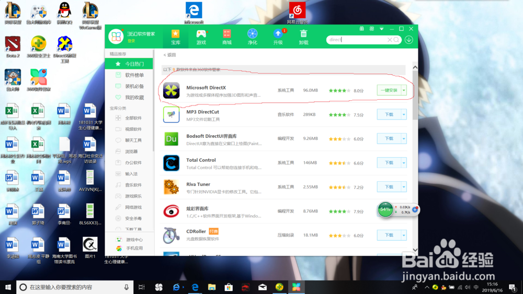Download Riva Tuner

tap(389, 187)
